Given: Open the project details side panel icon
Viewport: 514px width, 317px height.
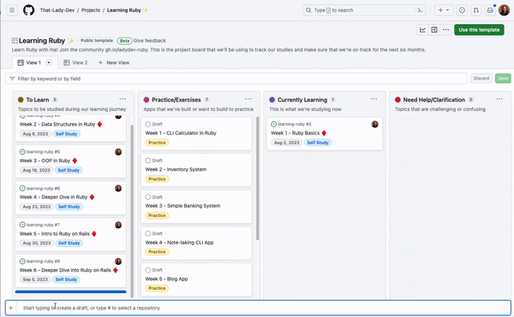Looking at the screenshot, I should click(x=434, y=30).
